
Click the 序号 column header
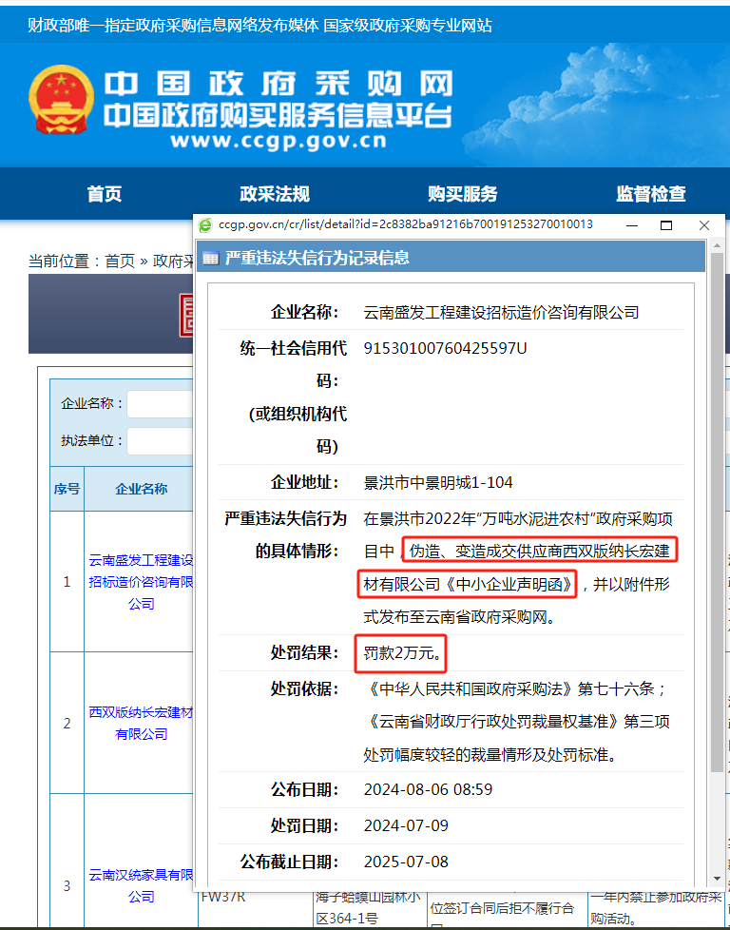[x=67, y=489]
